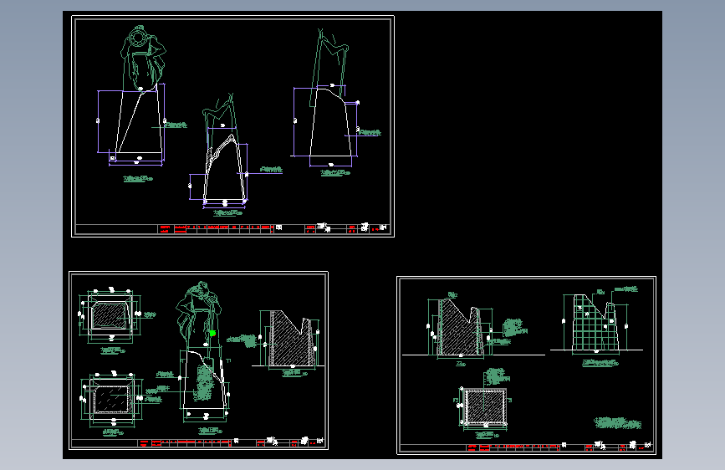Select the red title block of top sheet
This screenshot has height=470, width=725.
click(x=215, y=228)
